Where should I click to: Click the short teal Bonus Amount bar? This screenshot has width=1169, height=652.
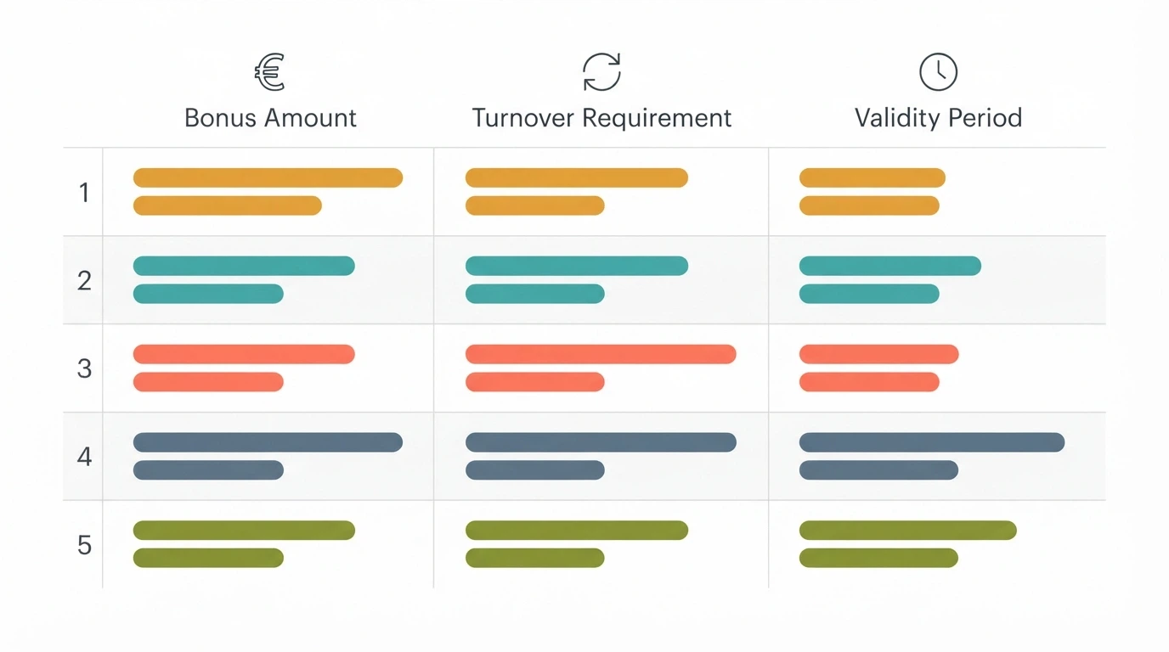[x=208, y=294]
